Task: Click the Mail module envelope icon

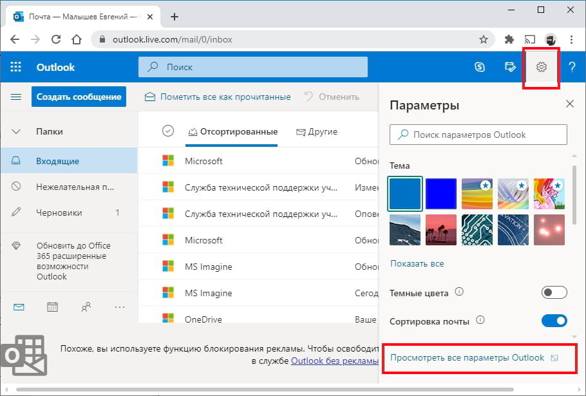Action: coord(19,307)
